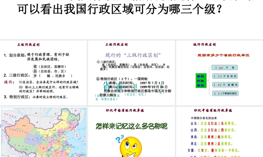Click the line 安徽：以安庆、徽州各取一字得名
The height and width of the screenshot is (157, 263).
pyautogui.click(x=214, y=150)
